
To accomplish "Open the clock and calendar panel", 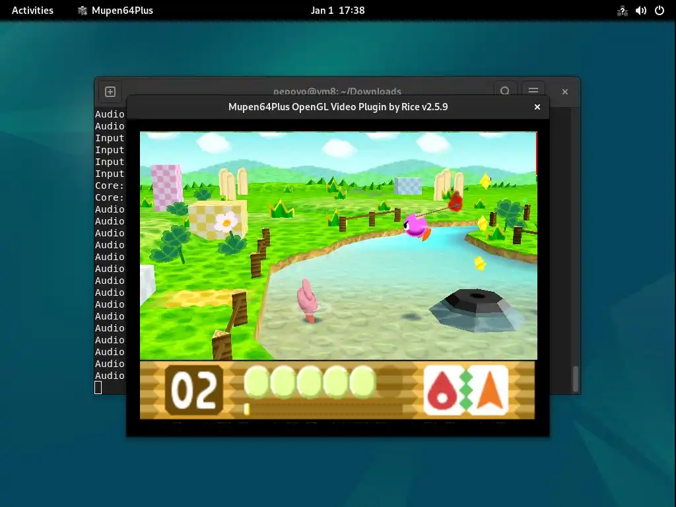I will pyautogui.click(x=337, y=11).
